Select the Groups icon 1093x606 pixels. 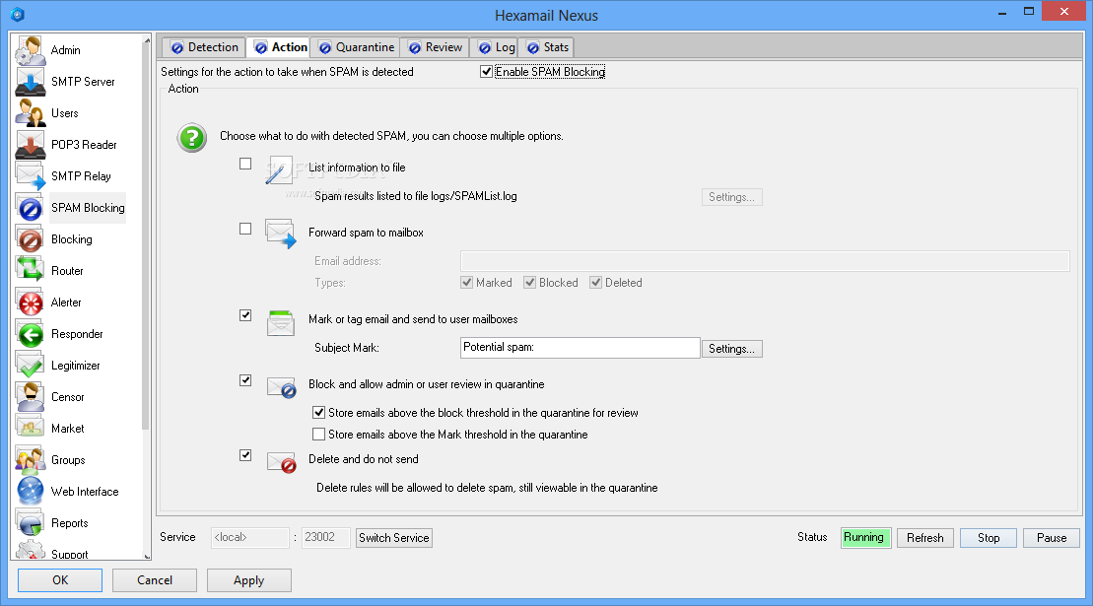(x=31, y=460)
